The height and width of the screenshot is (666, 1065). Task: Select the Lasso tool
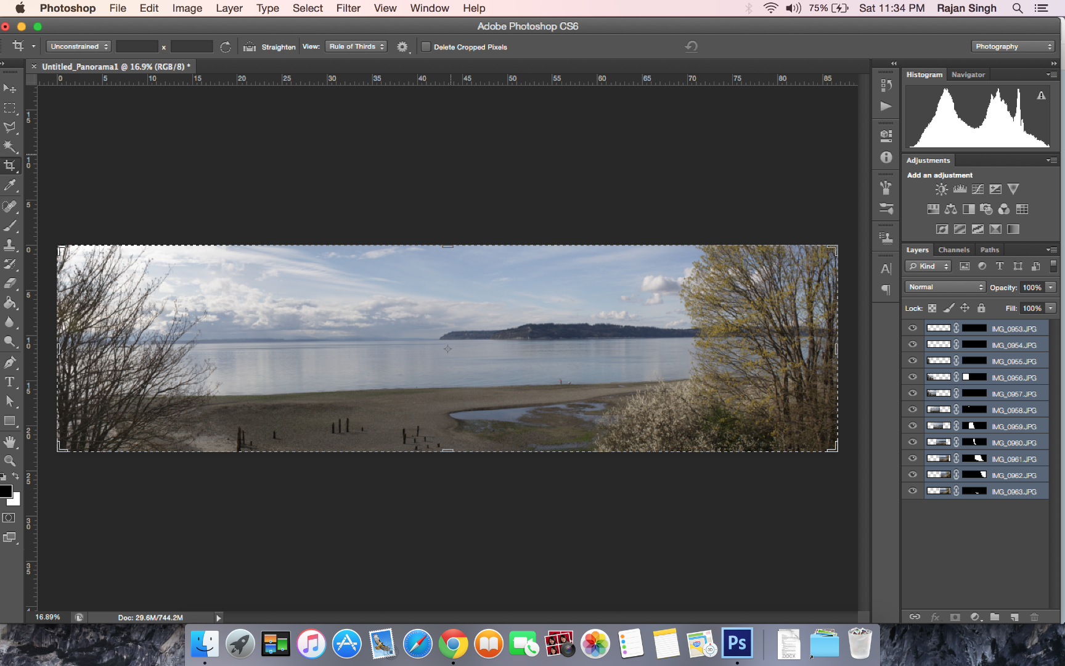coord(10,128)
